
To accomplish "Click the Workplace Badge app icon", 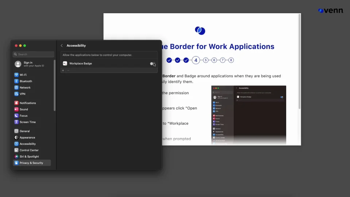I will [x=65, y=63].
